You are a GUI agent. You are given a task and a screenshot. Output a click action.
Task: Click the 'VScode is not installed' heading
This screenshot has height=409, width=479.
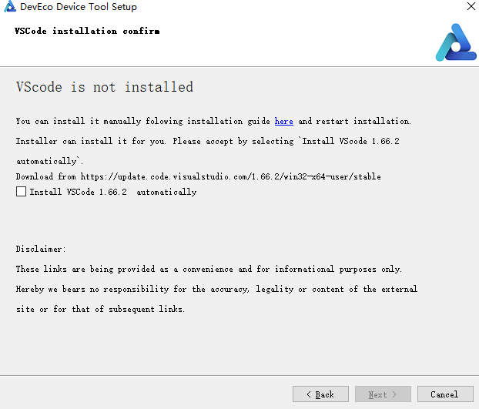click(105, 87)
